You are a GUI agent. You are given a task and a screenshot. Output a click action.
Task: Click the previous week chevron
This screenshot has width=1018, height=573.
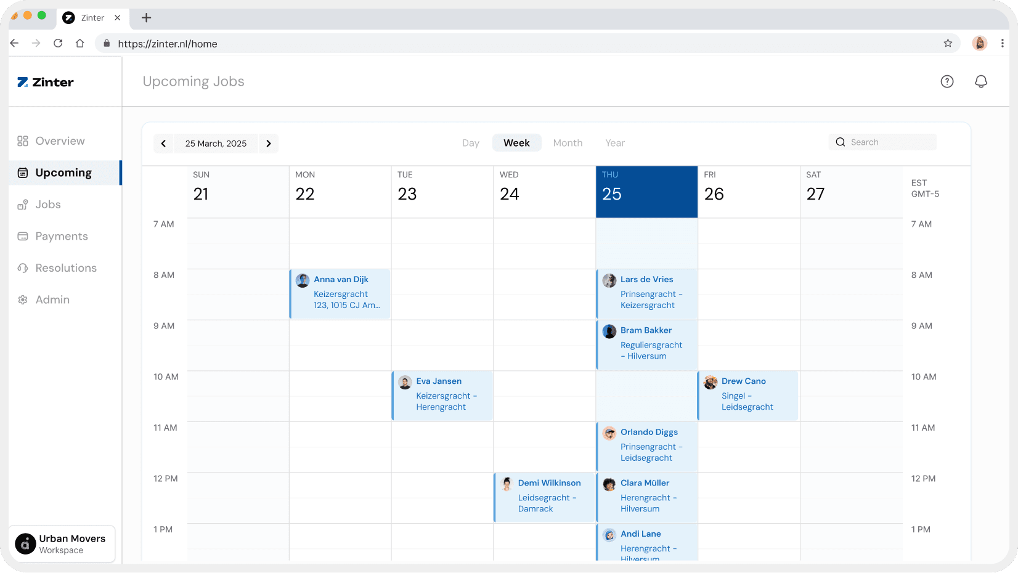pos(164,143)
